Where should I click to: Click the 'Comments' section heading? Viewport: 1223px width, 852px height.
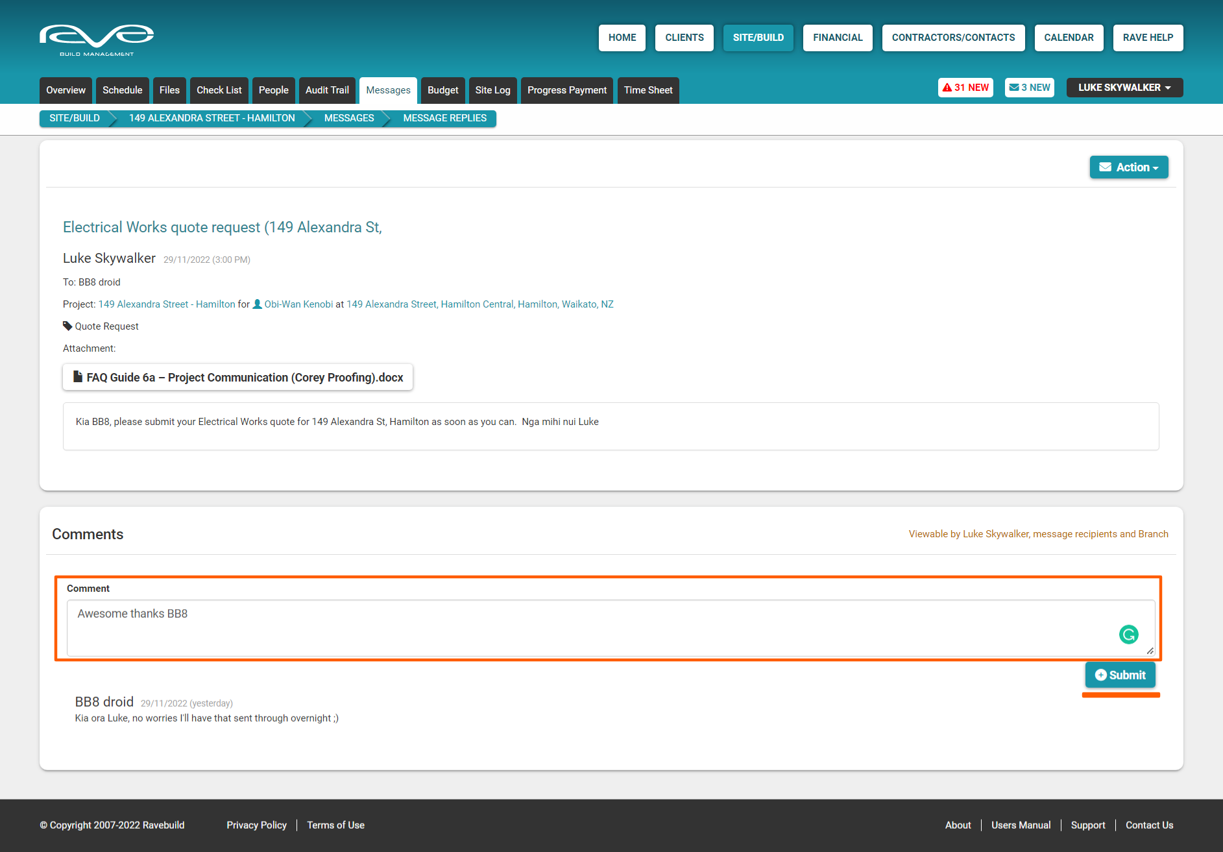click(88, 534)
